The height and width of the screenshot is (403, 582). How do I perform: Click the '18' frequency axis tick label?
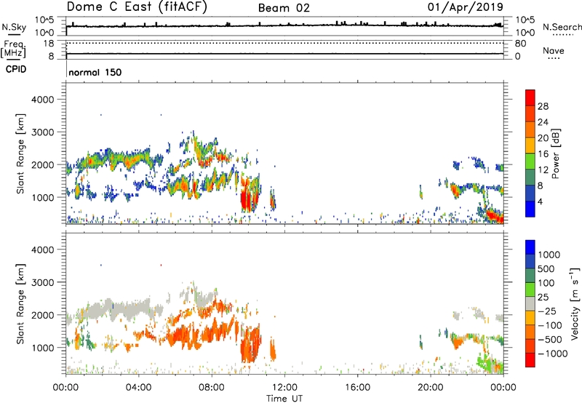[49, 44]
